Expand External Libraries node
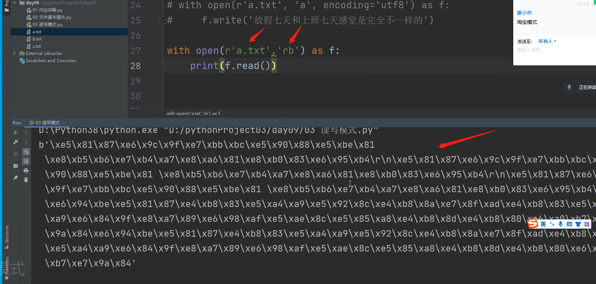Viewport: 596px width, 284px height. [x=15, y=53]
